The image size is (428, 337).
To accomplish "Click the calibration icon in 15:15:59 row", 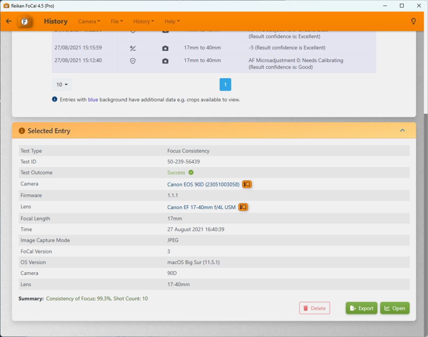I will 132,49.
